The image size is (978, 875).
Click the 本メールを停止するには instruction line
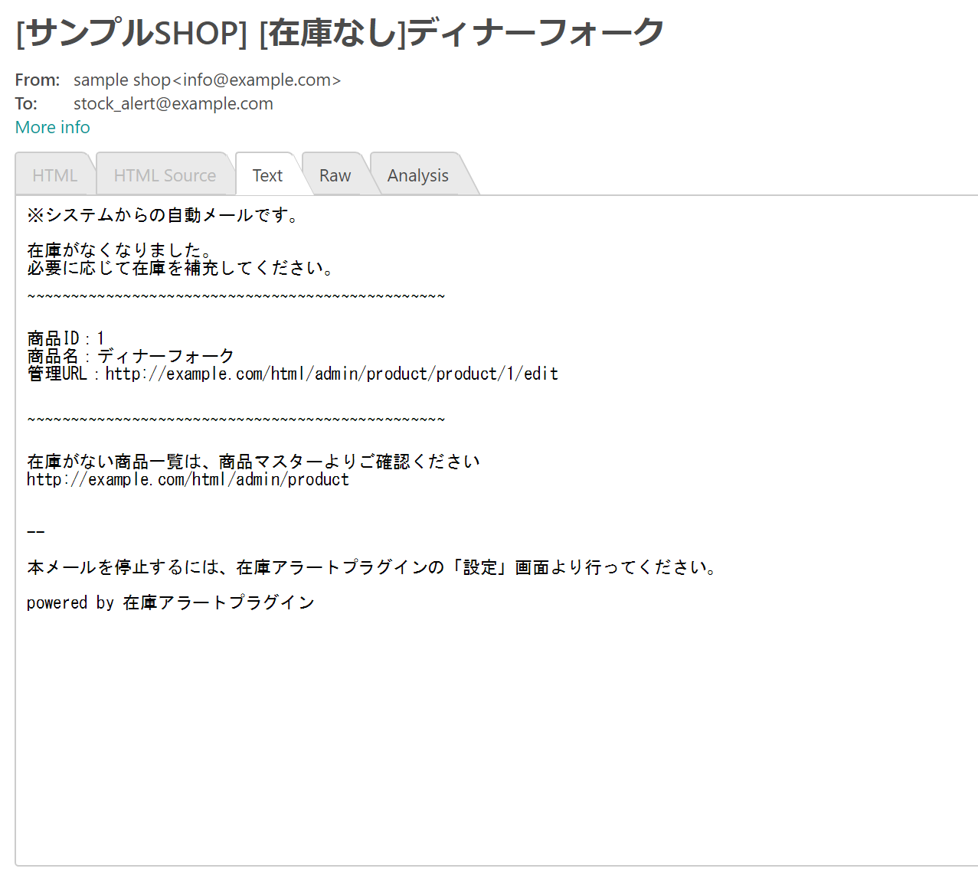(373, 567)
